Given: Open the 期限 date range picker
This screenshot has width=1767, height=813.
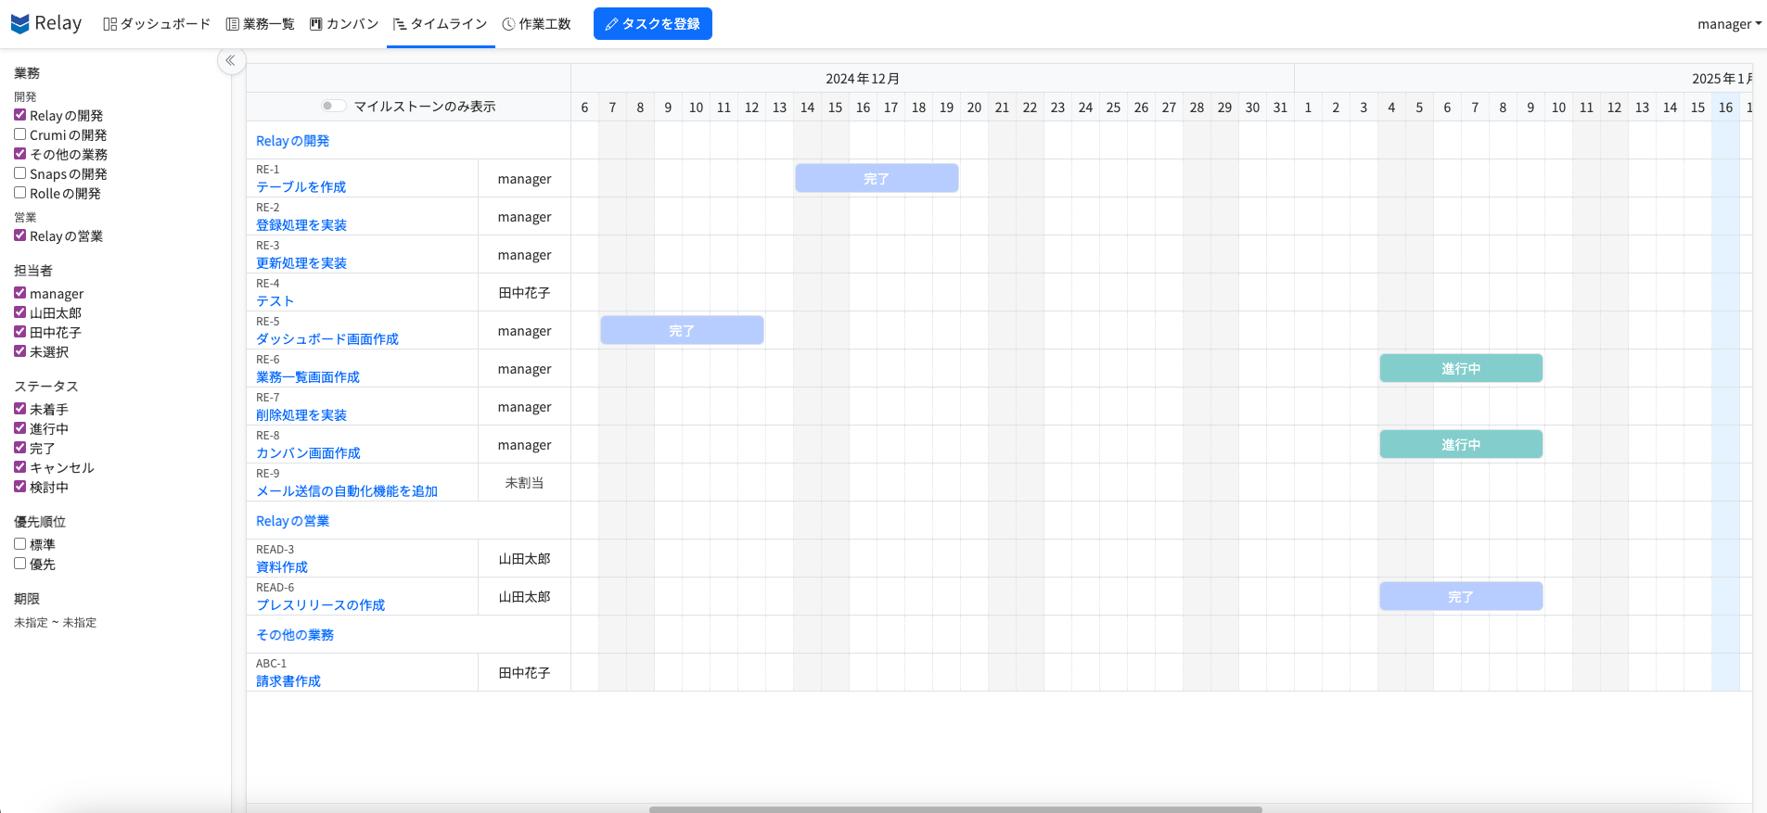Looking at the screenshot, I should (55, 623).
